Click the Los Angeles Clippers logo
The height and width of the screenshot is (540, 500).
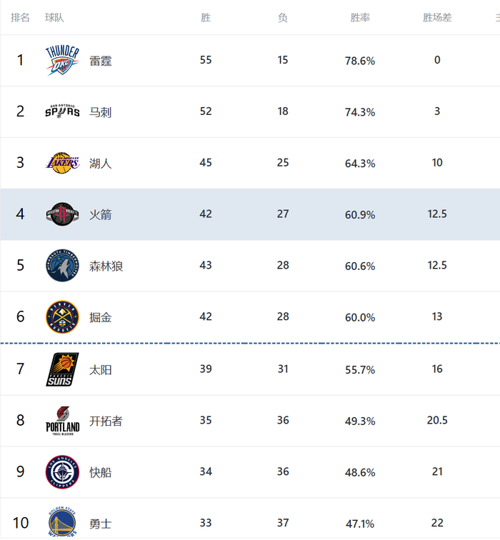point(62,472)
